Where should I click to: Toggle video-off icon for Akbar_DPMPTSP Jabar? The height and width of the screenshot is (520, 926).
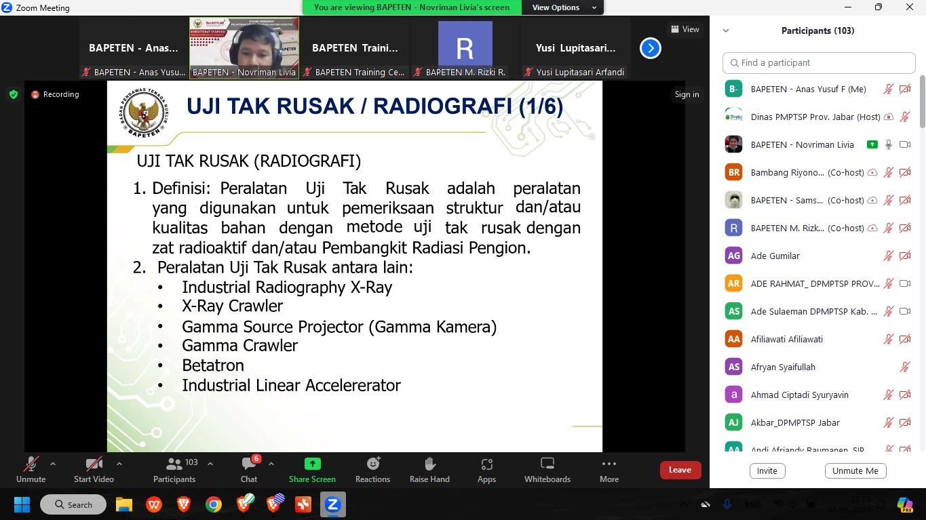(904, 422)
